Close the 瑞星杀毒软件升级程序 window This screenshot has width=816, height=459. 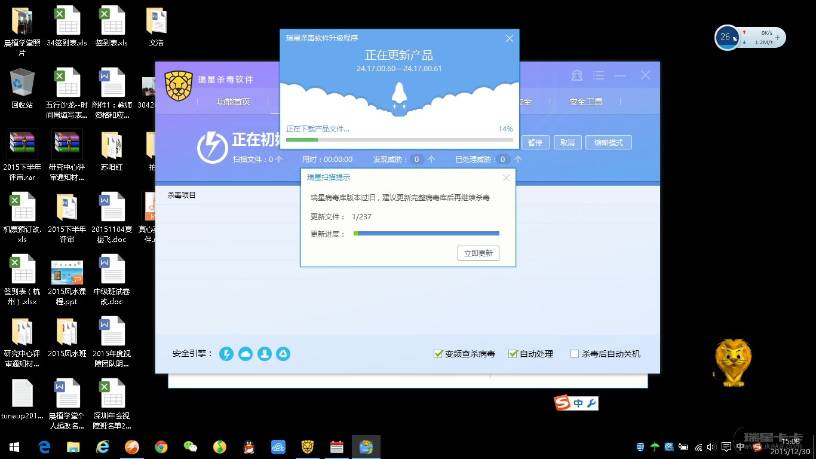pyautogui.click(x=510, y=38)
